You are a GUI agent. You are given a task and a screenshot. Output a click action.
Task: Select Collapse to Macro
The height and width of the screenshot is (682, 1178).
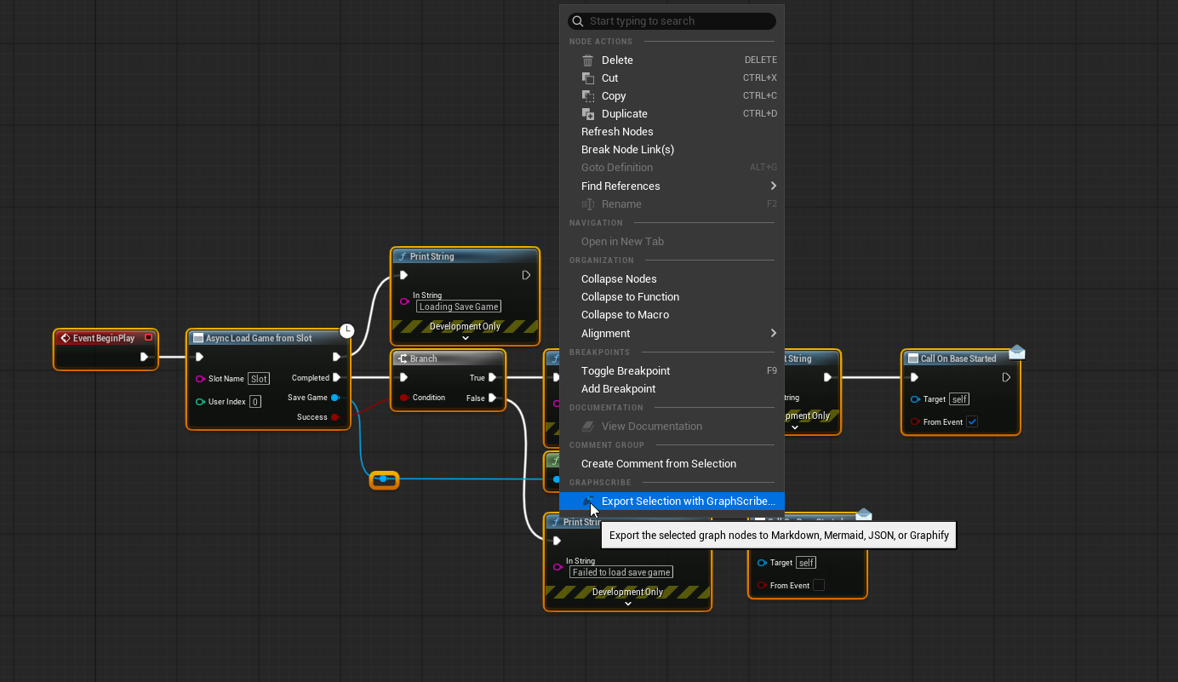[x=672, y=315]
